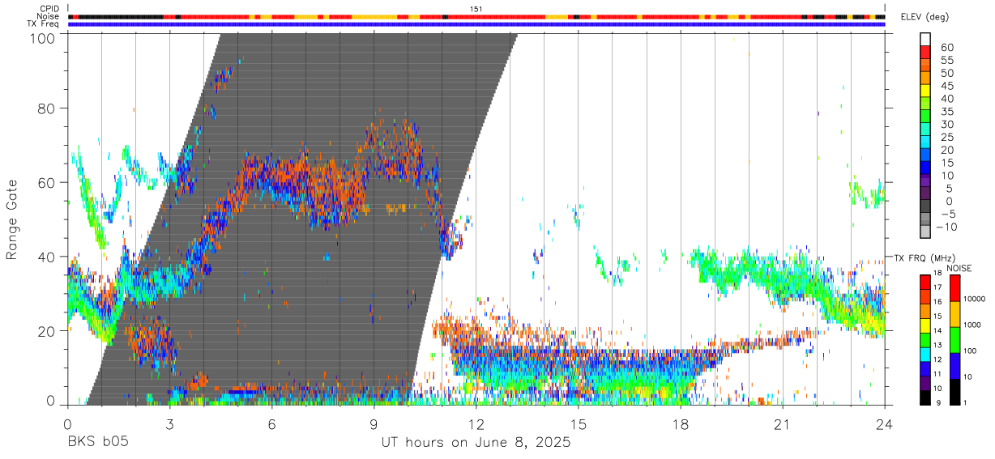Click the red 60-degree elevation colorbar segment

pos(926,52)
